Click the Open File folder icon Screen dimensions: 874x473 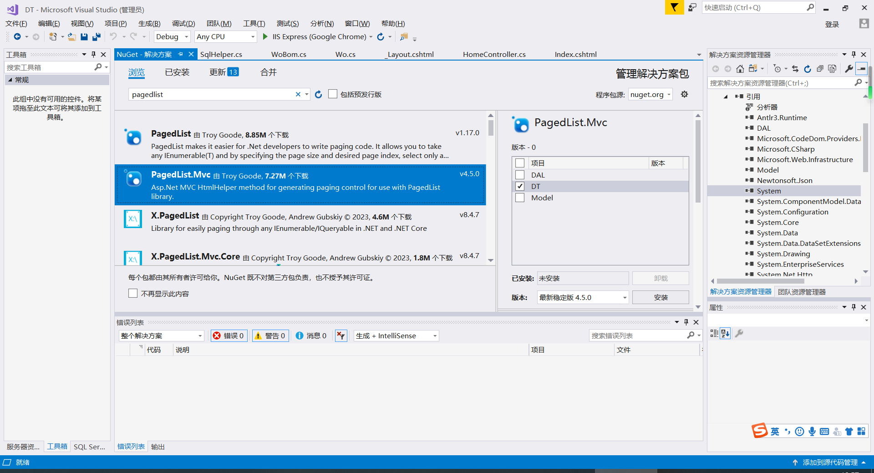72,37
